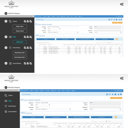This screenshot has width=128, height=128.
Task: Click the grid Search box in the bottom mockup
Action: [114, 121]
